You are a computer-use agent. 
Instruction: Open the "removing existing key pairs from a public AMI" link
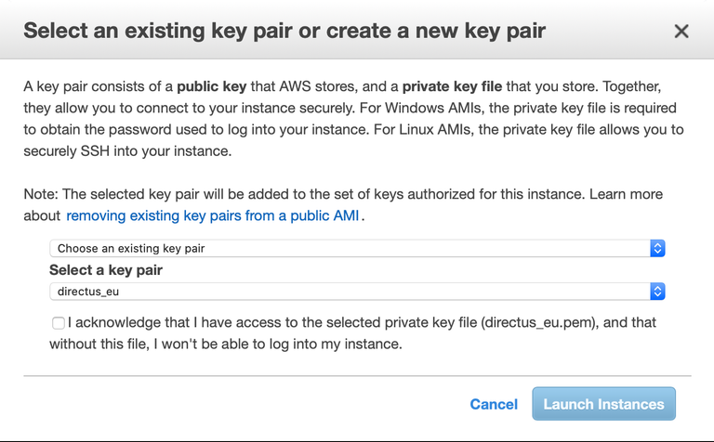214,216
